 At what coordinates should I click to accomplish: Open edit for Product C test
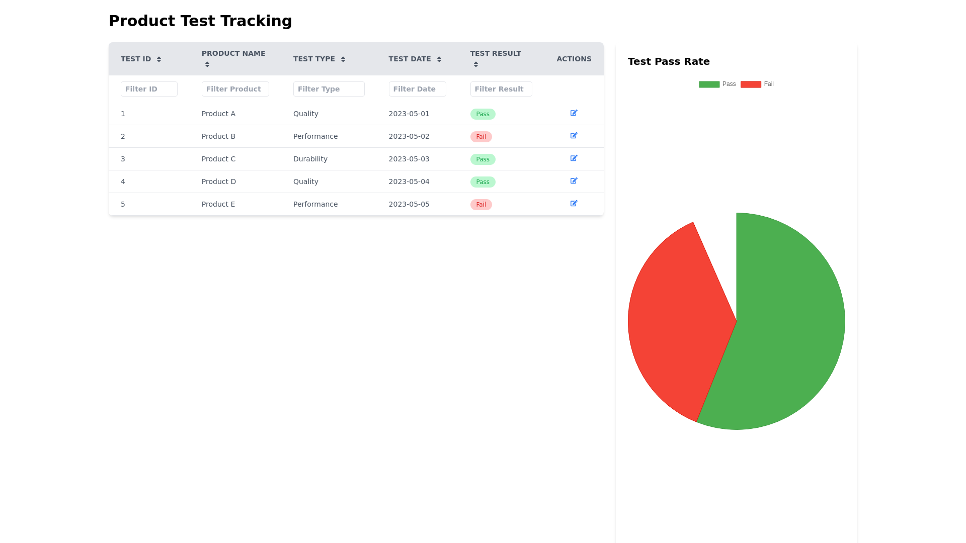pyautogui.click(x=574, y=158)
